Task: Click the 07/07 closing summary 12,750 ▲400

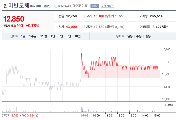Action: pos(24,115)
